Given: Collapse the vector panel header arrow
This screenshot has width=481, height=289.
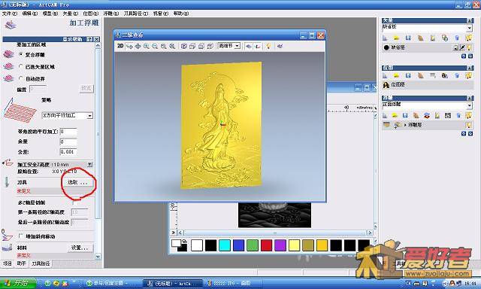Looking at the screenshot, I should pos(470,20).
